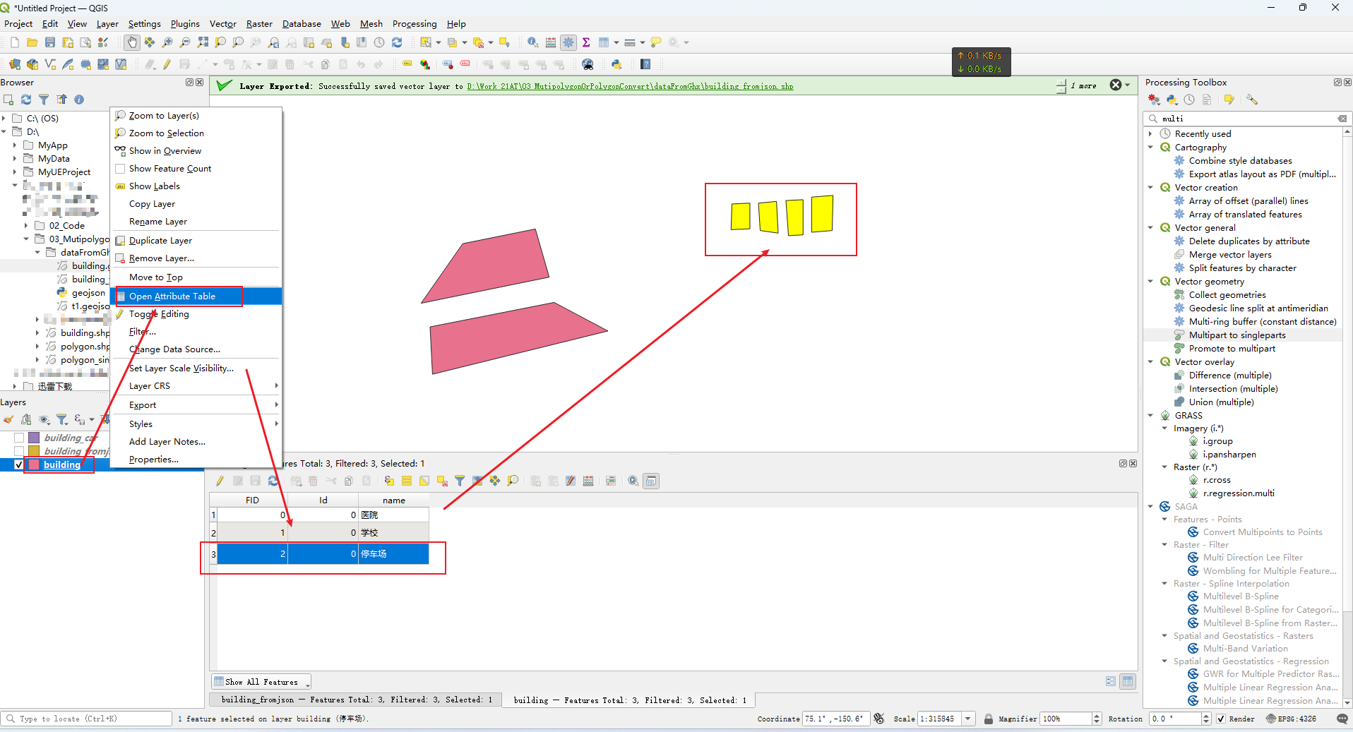The height and width of the screenshot is (732, 1353).
Task: Open the Field Calculator abacus in main toolbar
Action: coord(551,42)
